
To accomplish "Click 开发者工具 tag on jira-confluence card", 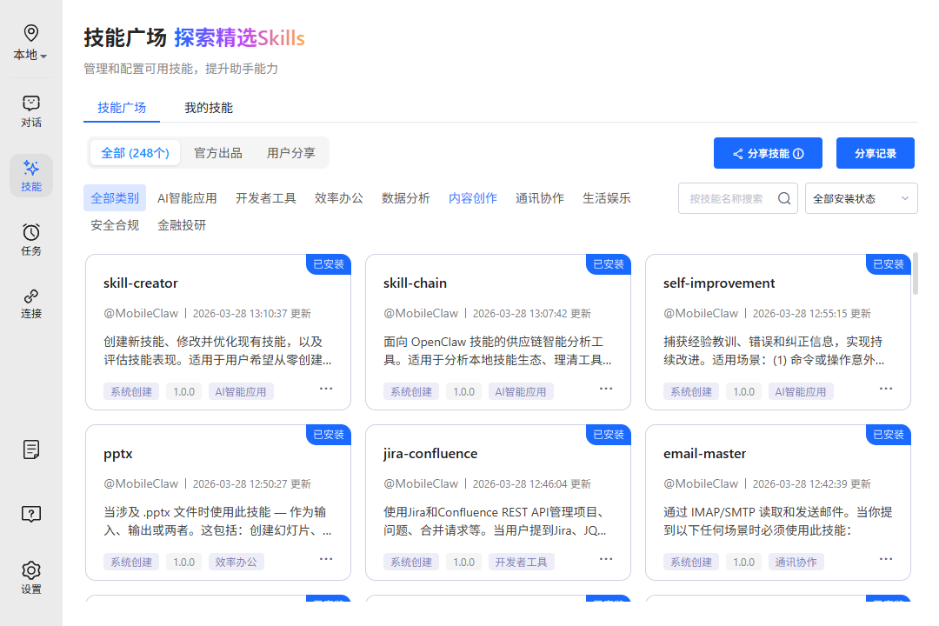I will (521, 562).
